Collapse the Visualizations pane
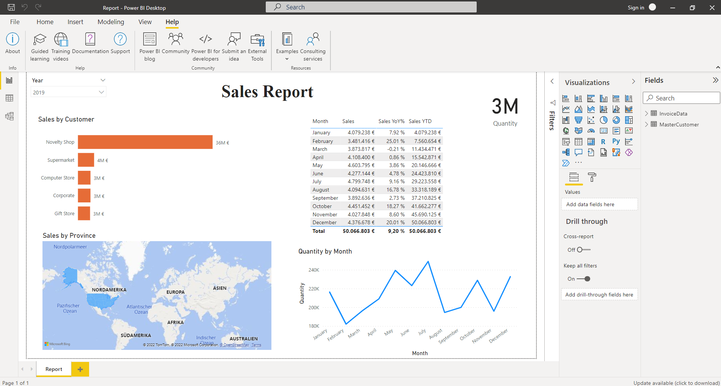 click(633, 81)
